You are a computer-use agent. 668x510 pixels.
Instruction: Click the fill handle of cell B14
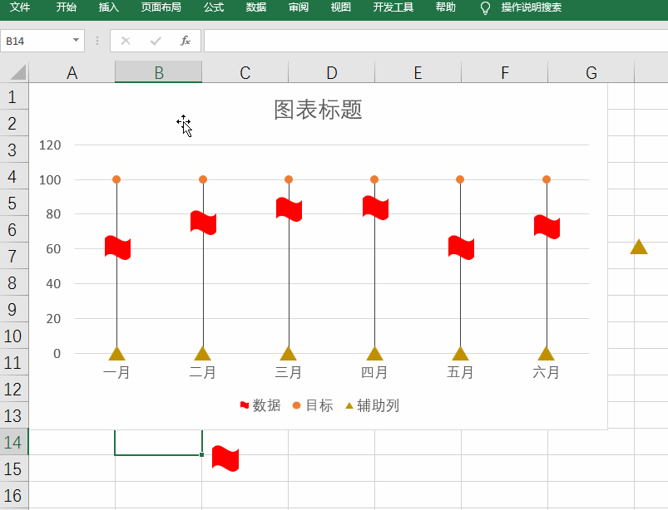(x=201, y=454)
